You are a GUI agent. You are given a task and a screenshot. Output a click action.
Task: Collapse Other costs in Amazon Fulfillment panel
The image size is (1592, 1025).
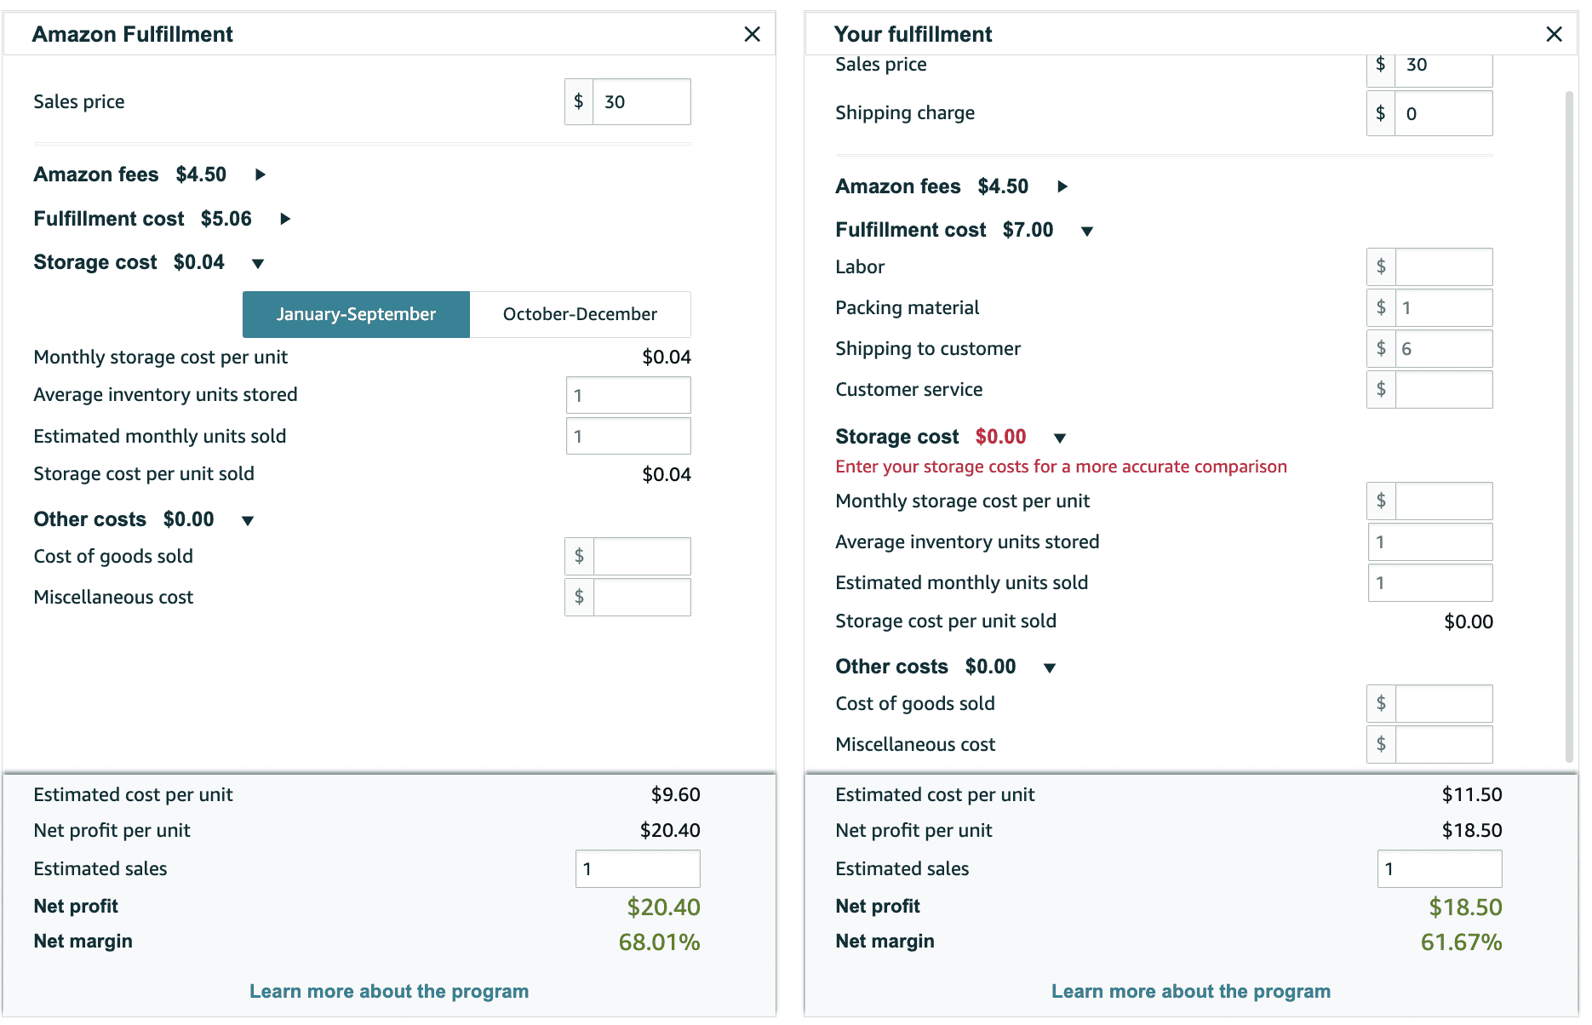(x=248, y=520)
